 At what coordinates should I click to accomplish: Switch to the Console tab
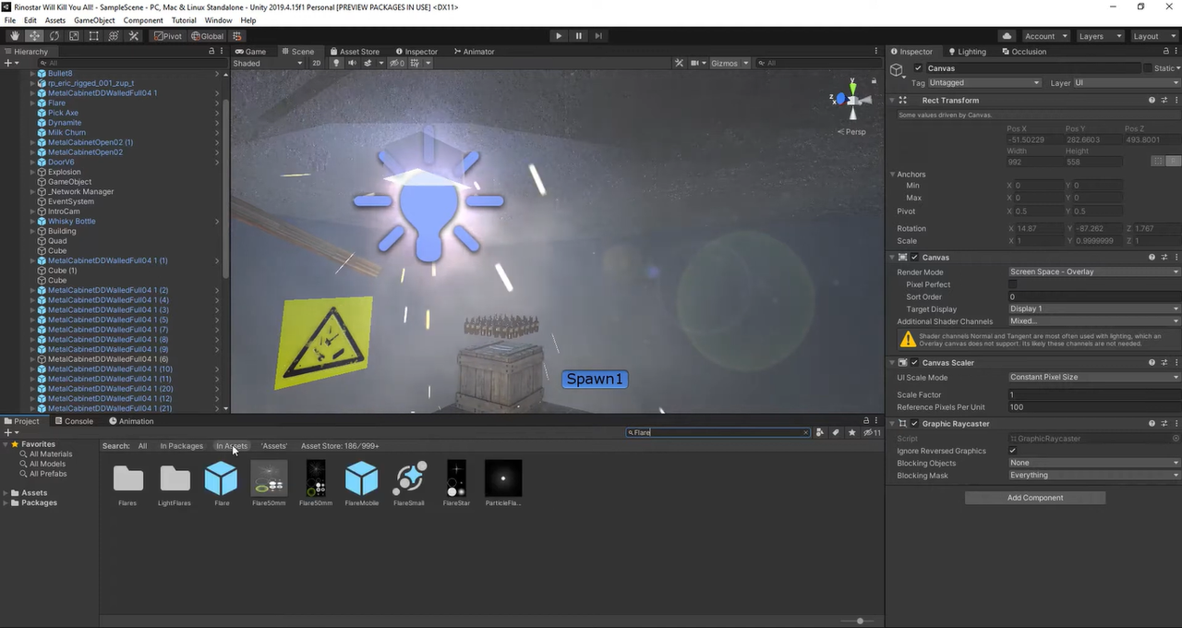(x=74, y=421)
